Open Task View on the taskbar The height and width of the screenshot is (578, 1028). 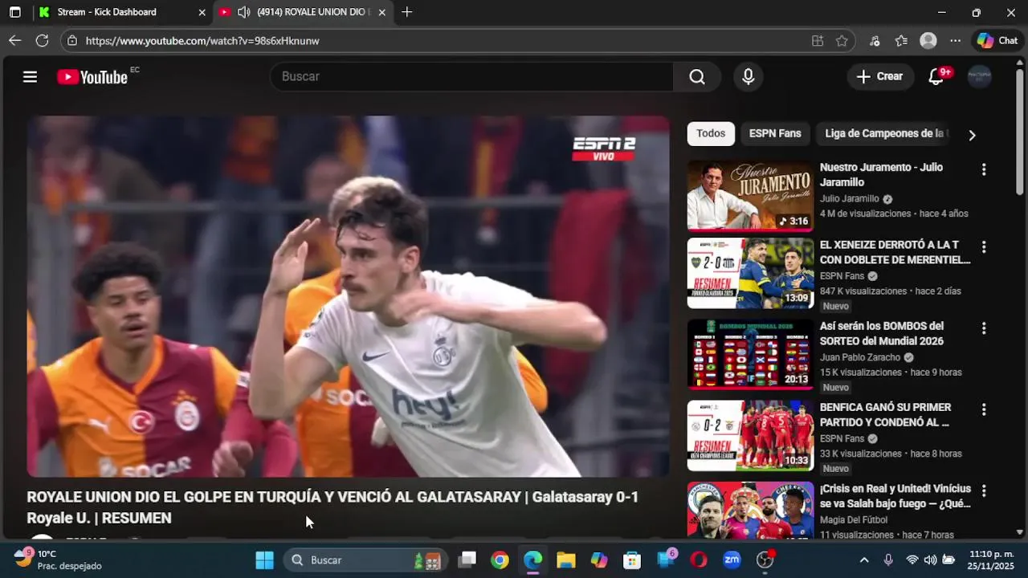pos(467,560)
